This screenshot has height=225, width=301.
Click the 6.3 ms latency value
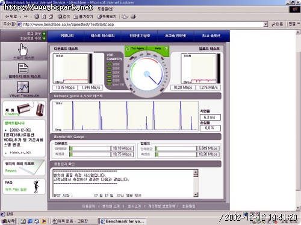(210, 117)
